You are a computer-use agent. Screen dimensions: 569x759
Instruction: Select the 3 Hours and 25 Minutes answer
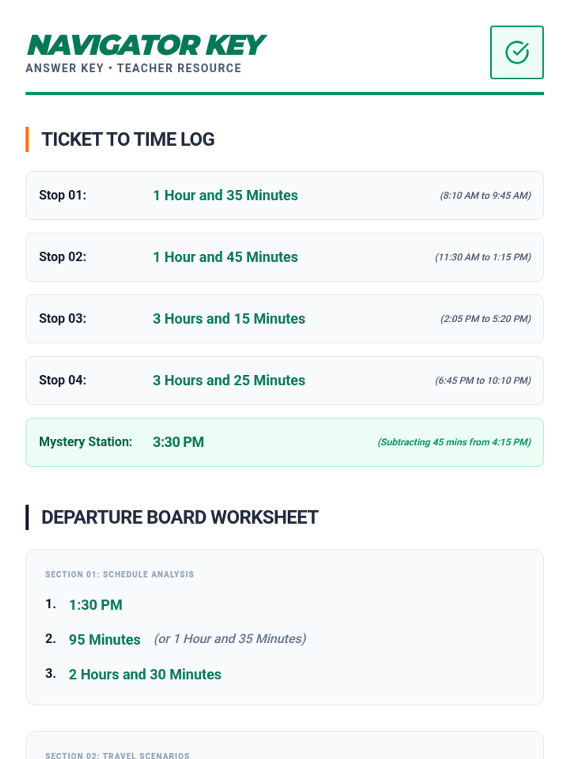[229, 380]
